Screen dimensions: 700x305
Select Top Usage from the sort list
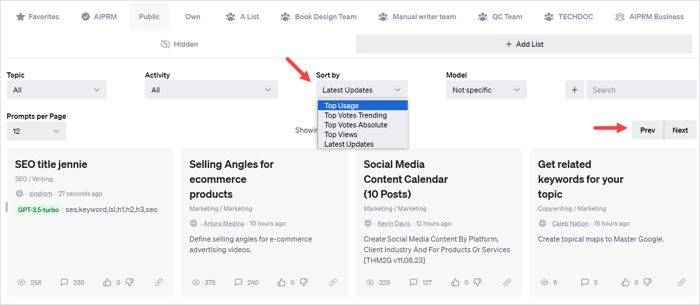click(x=341, y=105)
